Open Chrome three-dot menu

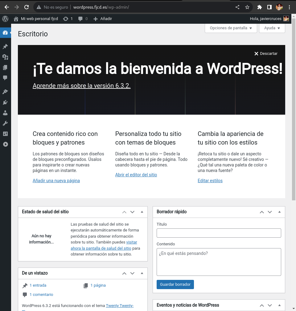[x=289, y=7]
